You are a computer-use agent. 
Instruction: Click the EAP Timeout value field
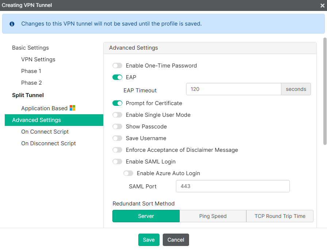click(234, 89)
